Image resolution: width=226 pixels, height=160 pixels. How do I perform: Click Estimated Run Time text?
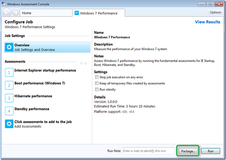[x=125, y=106]
